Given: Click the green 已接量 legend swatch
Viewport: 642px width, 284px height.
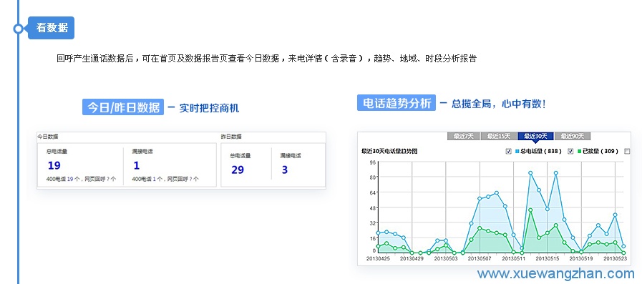Looking at the screenshot, I should 579,152.
